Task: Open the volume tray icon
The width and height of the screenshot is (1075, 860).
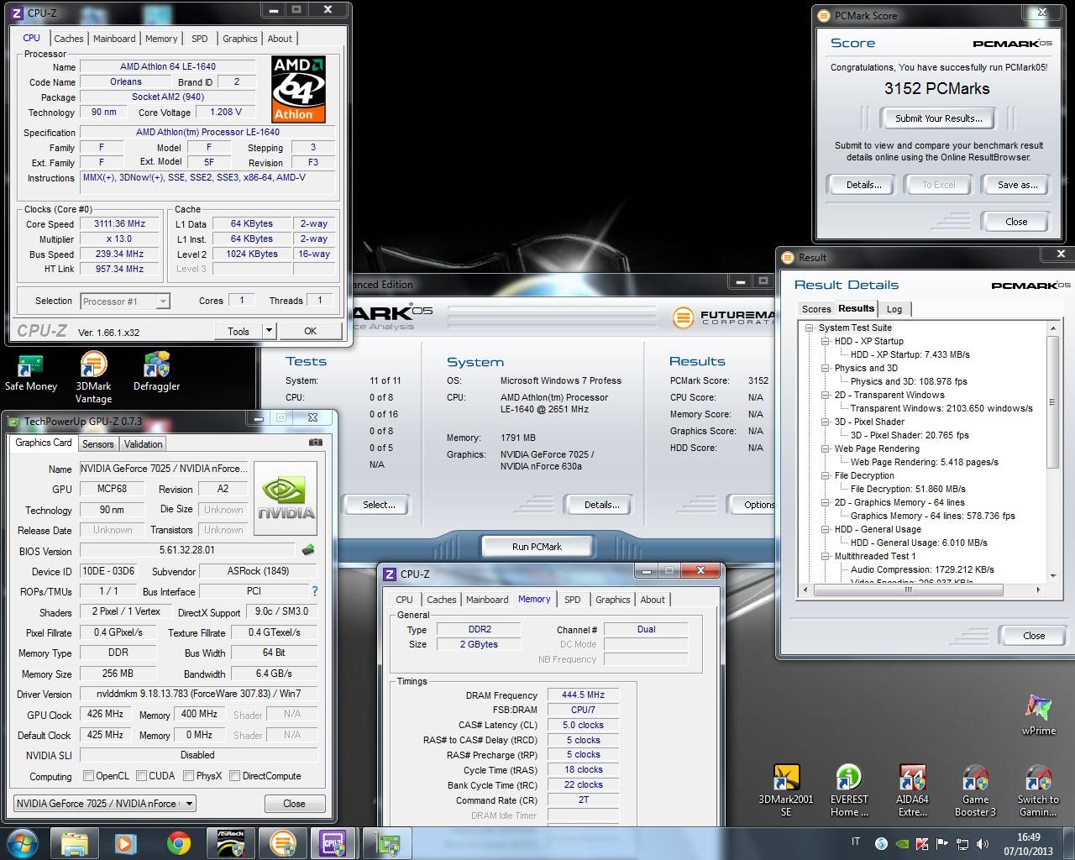Action: pyautogui.click(x=982, y=844)
